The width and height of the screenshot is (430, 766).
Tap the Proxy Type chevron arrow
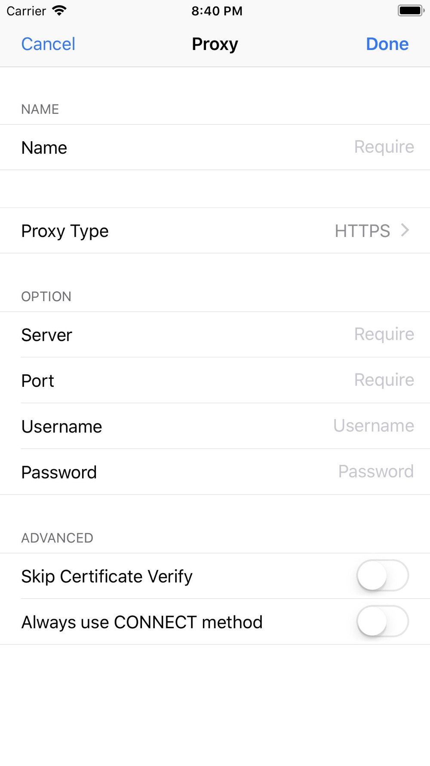click(405, 230)
